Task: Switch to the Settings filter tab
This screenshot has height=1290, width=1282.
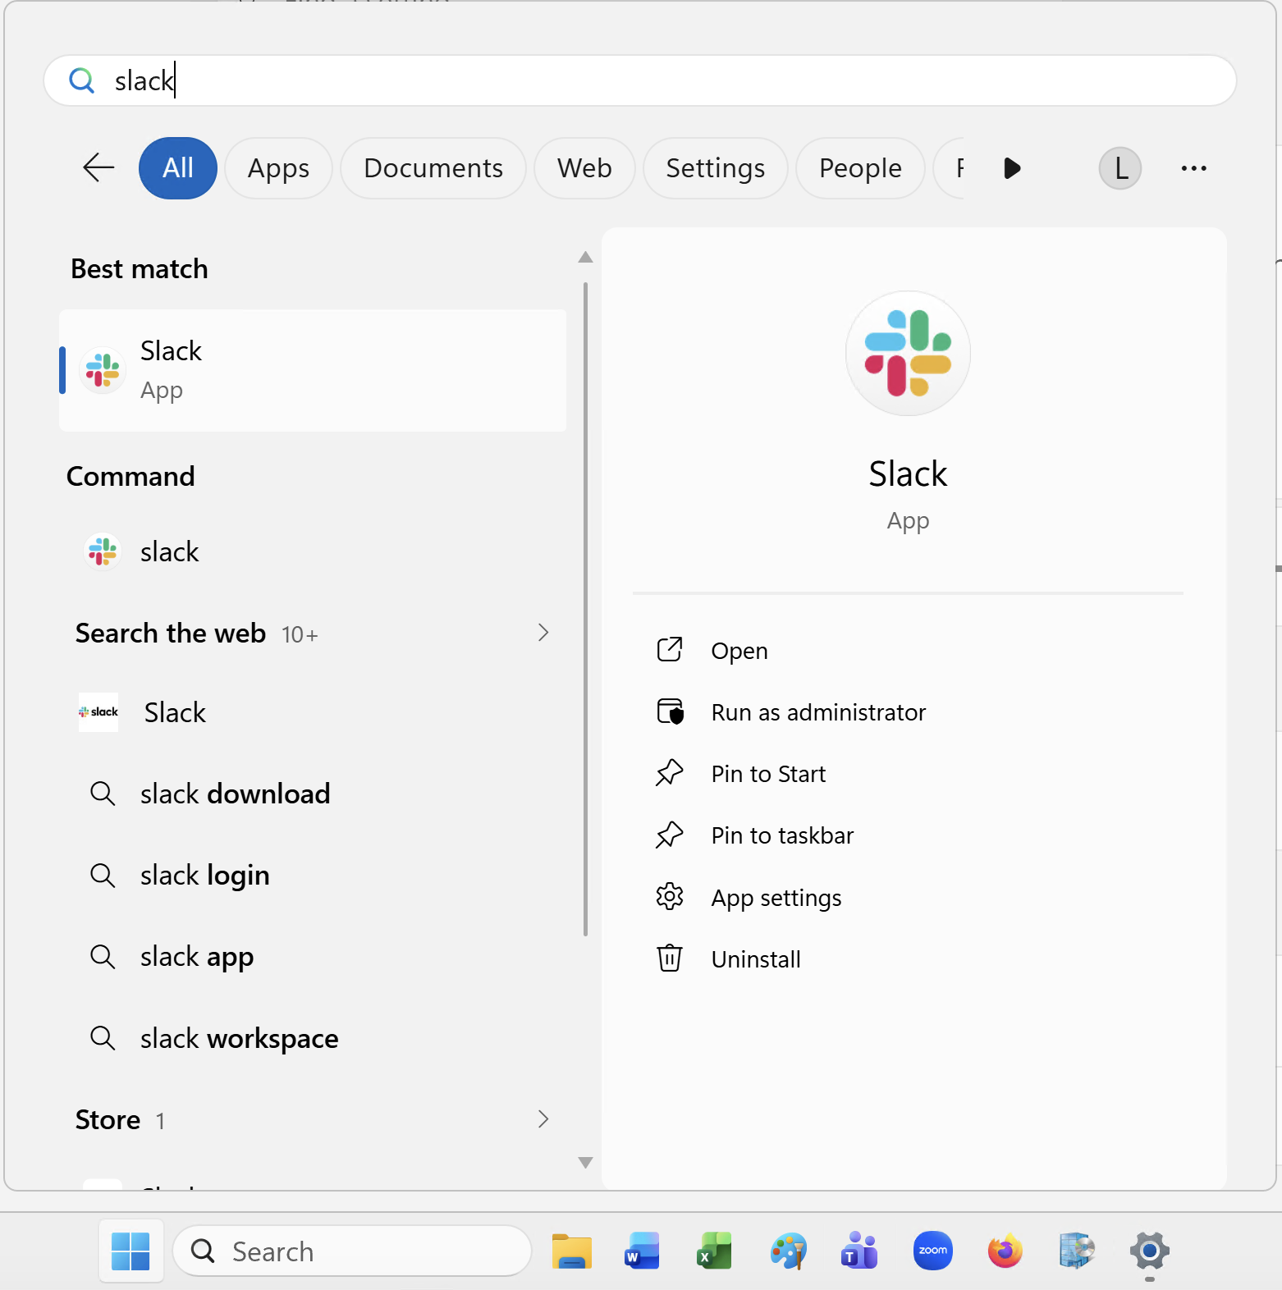Action: (715, 168)
